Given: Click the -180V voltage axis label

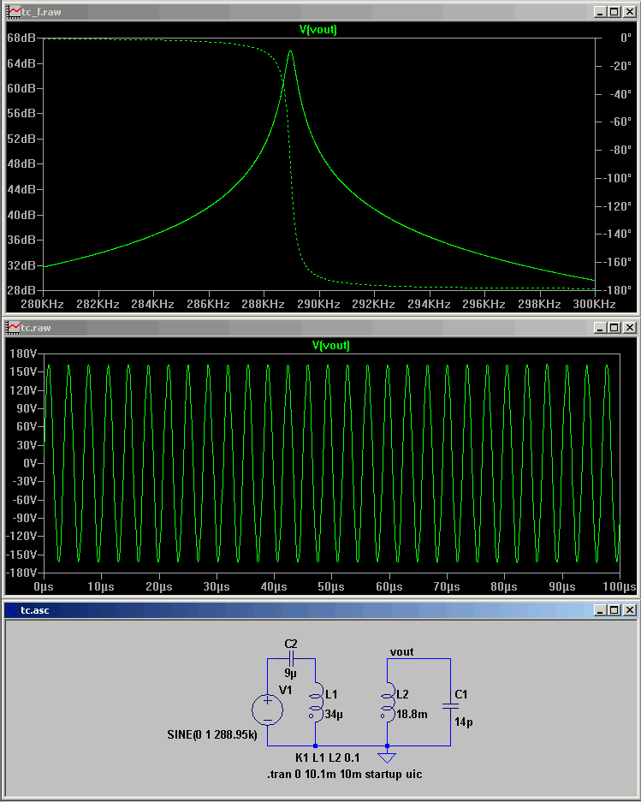Looking at the screenshot, I should (x=21, y=573).
